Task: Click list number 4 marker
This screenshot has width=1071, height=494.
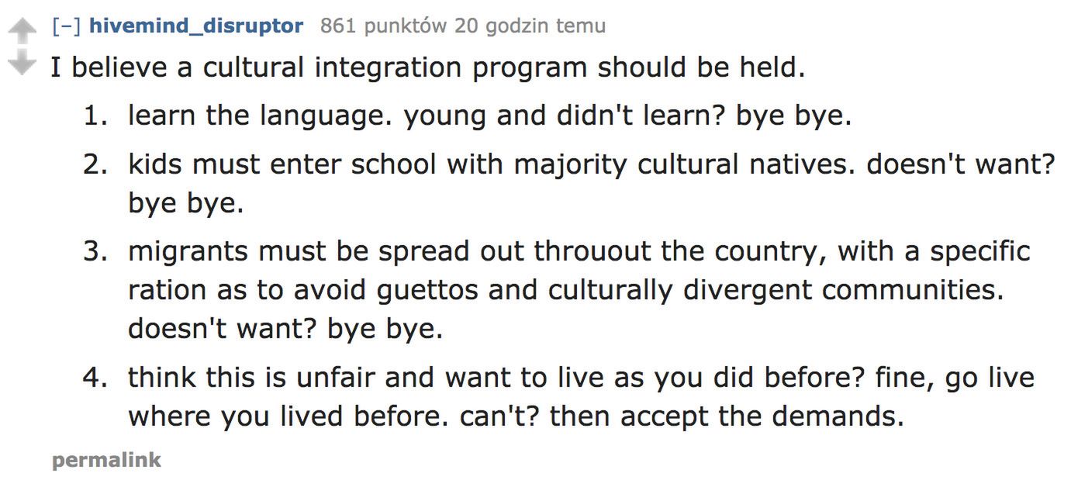Action: tap(95, 378)
